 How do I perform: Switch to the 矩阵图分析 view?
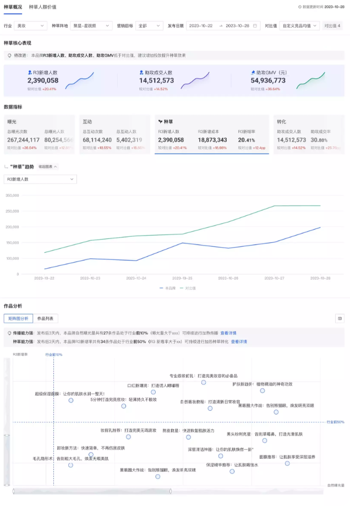tap(18, 318)
